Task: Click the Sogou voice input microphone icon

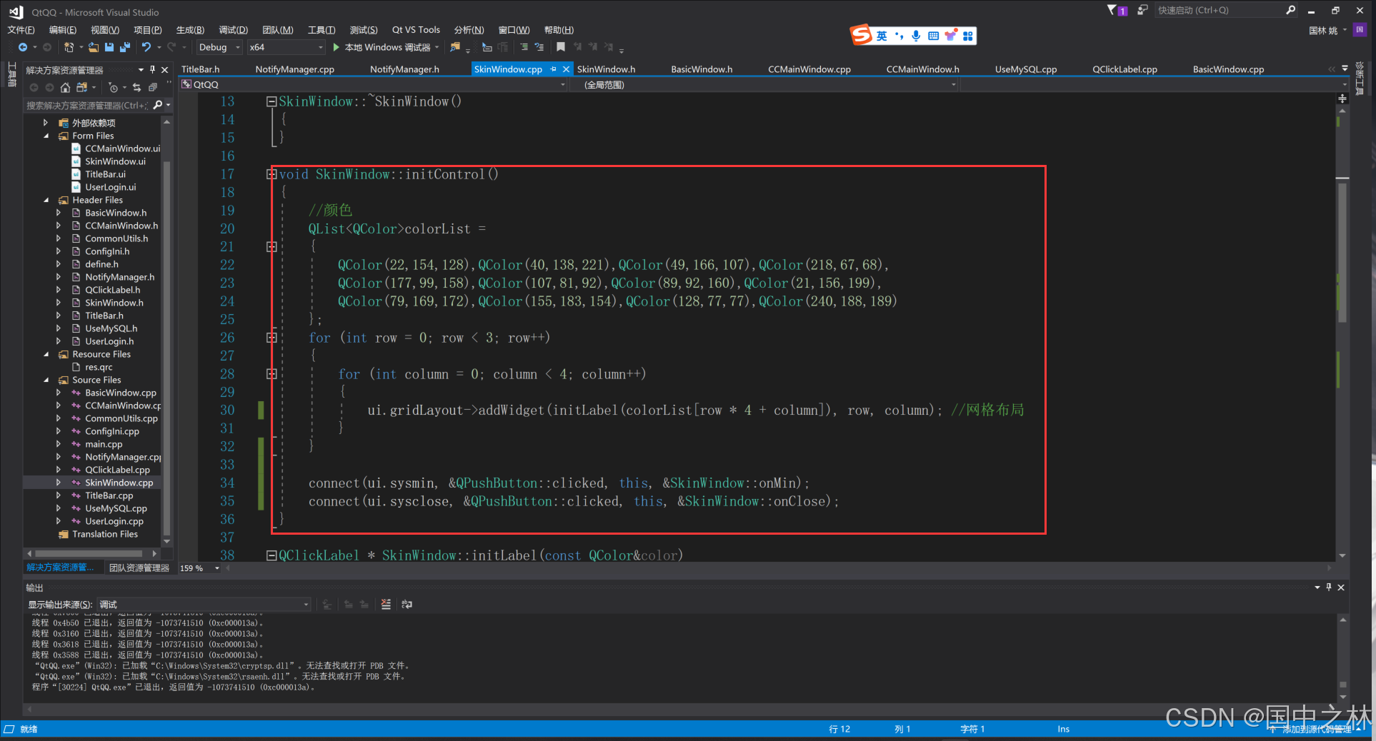Action: (x=916, y=36)
